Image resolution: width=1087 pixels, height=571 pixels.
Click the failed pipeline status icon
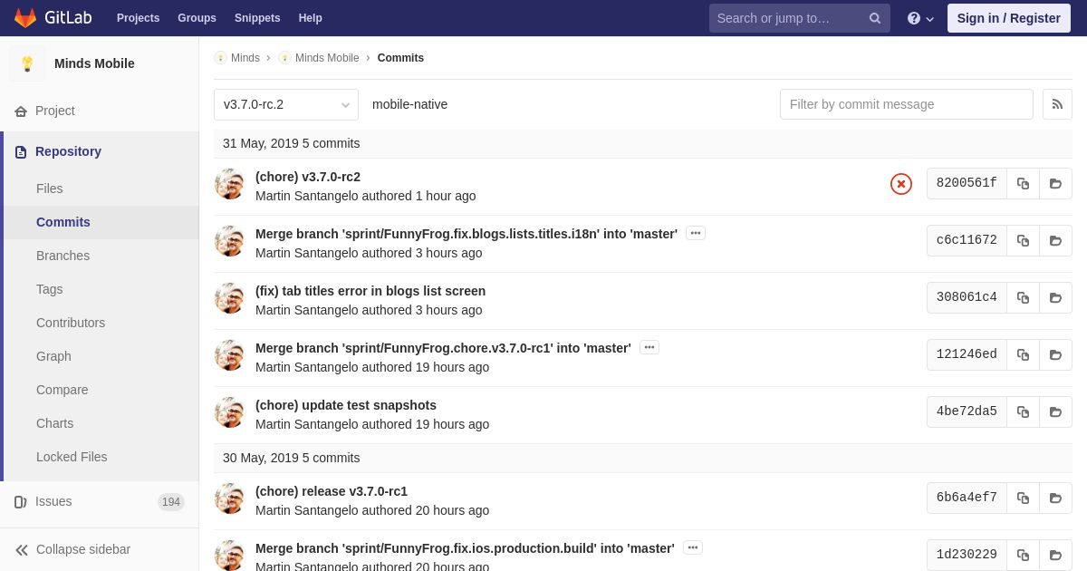click(x=901, y=184)
